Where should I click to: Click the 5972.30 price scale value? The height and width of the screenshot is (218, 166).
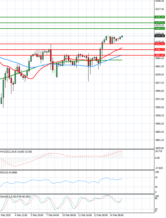[160, 99]
